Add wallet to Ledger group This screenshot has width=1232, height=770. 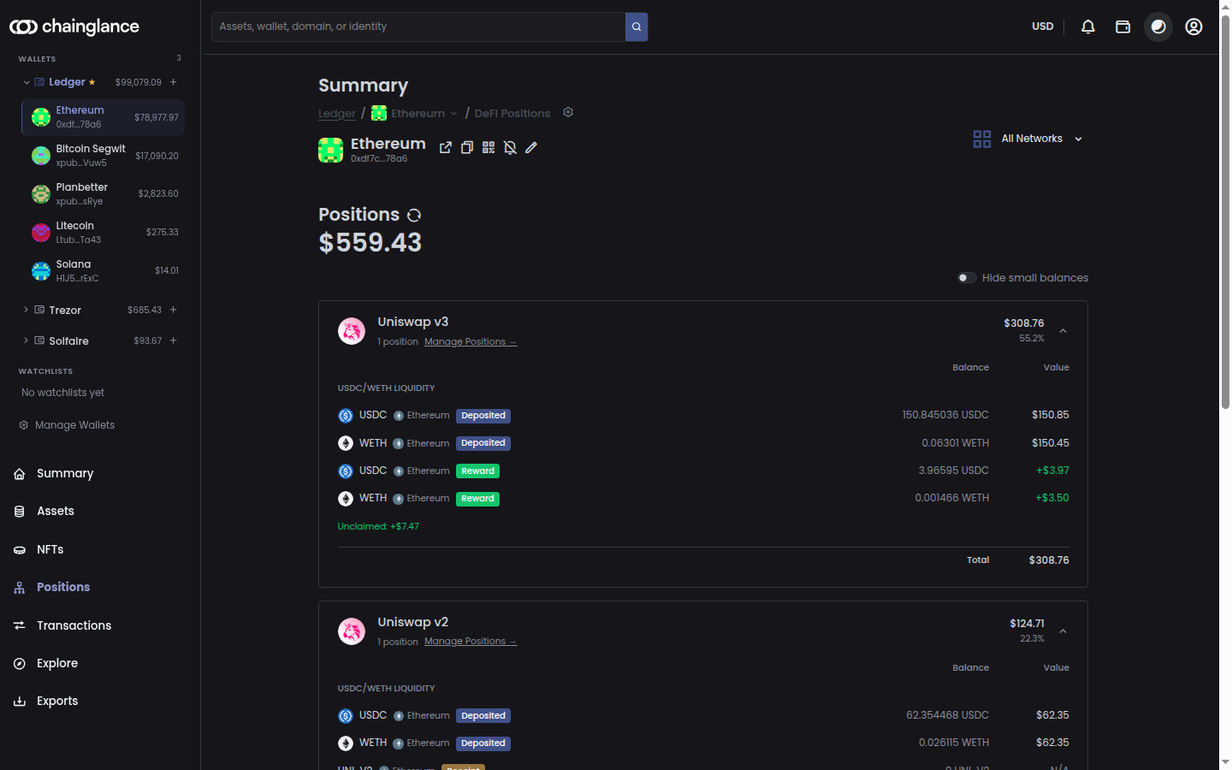coord(174,82)
